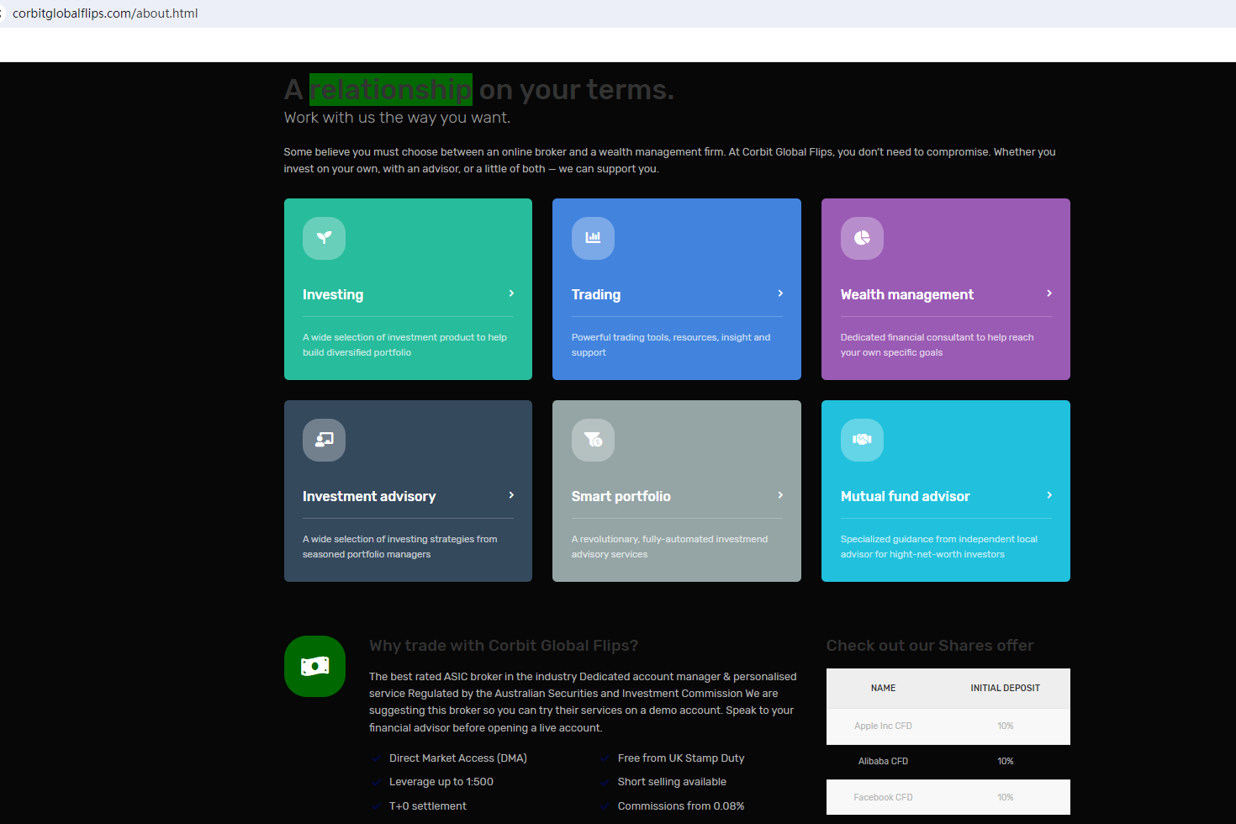Expand the Trading card chevron
The height and width of the screenshot is (824, 1236).
coord(780,293)
